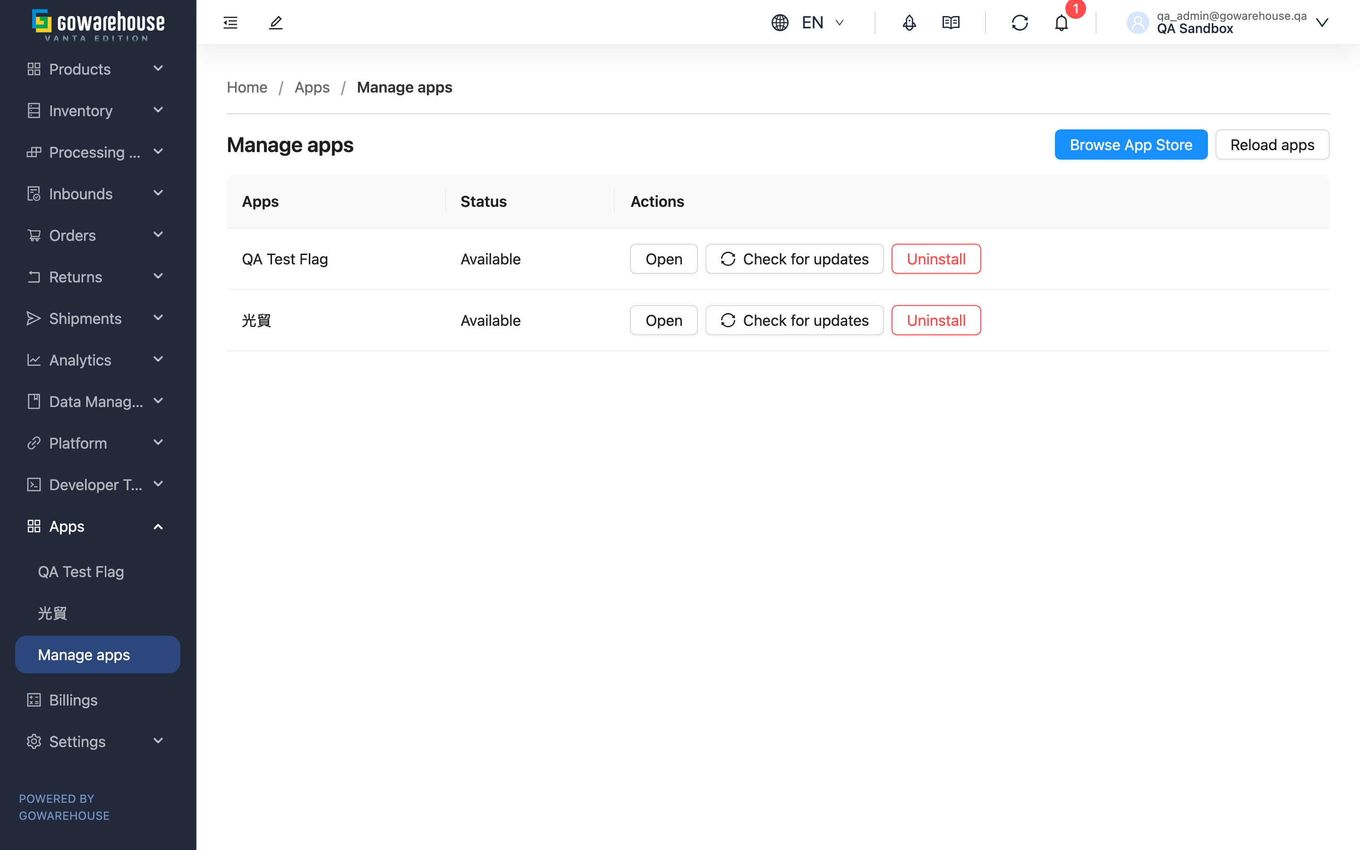Collapse the sidebar menu icon
The height and width of the screenshot is (850, 1360).
(x=230, y=23)
